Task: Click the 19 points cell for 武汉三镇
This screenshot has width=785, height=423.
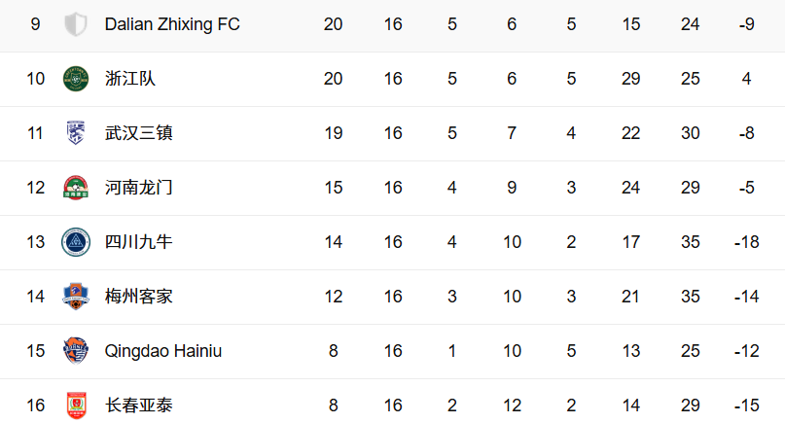Action: [x=334, y=133]
